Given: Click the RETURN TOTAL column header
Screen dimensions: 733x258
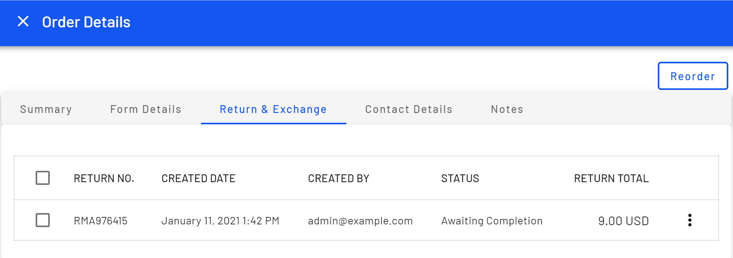Looking at the screenshot, I should pyautogui.click(x=611, y=179).
